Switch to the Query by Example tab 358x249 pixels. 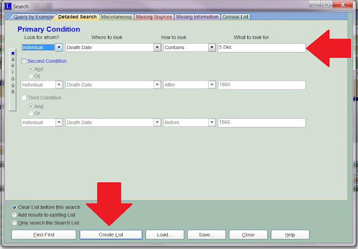pos(34,17)
